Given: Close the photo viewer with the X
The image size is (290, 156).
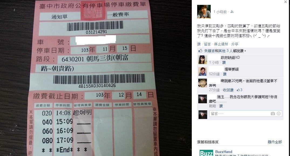Looking at the screenshot, I should 285,2.
